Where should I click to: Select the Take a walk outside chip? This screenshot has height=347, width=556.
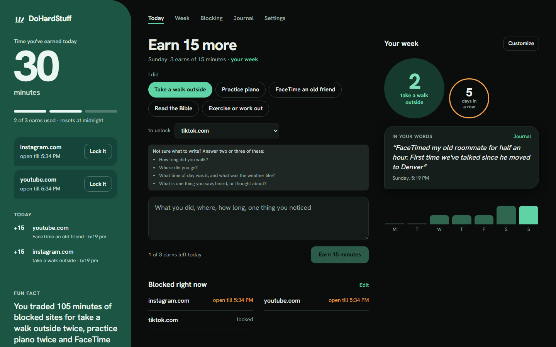point(180,90)
